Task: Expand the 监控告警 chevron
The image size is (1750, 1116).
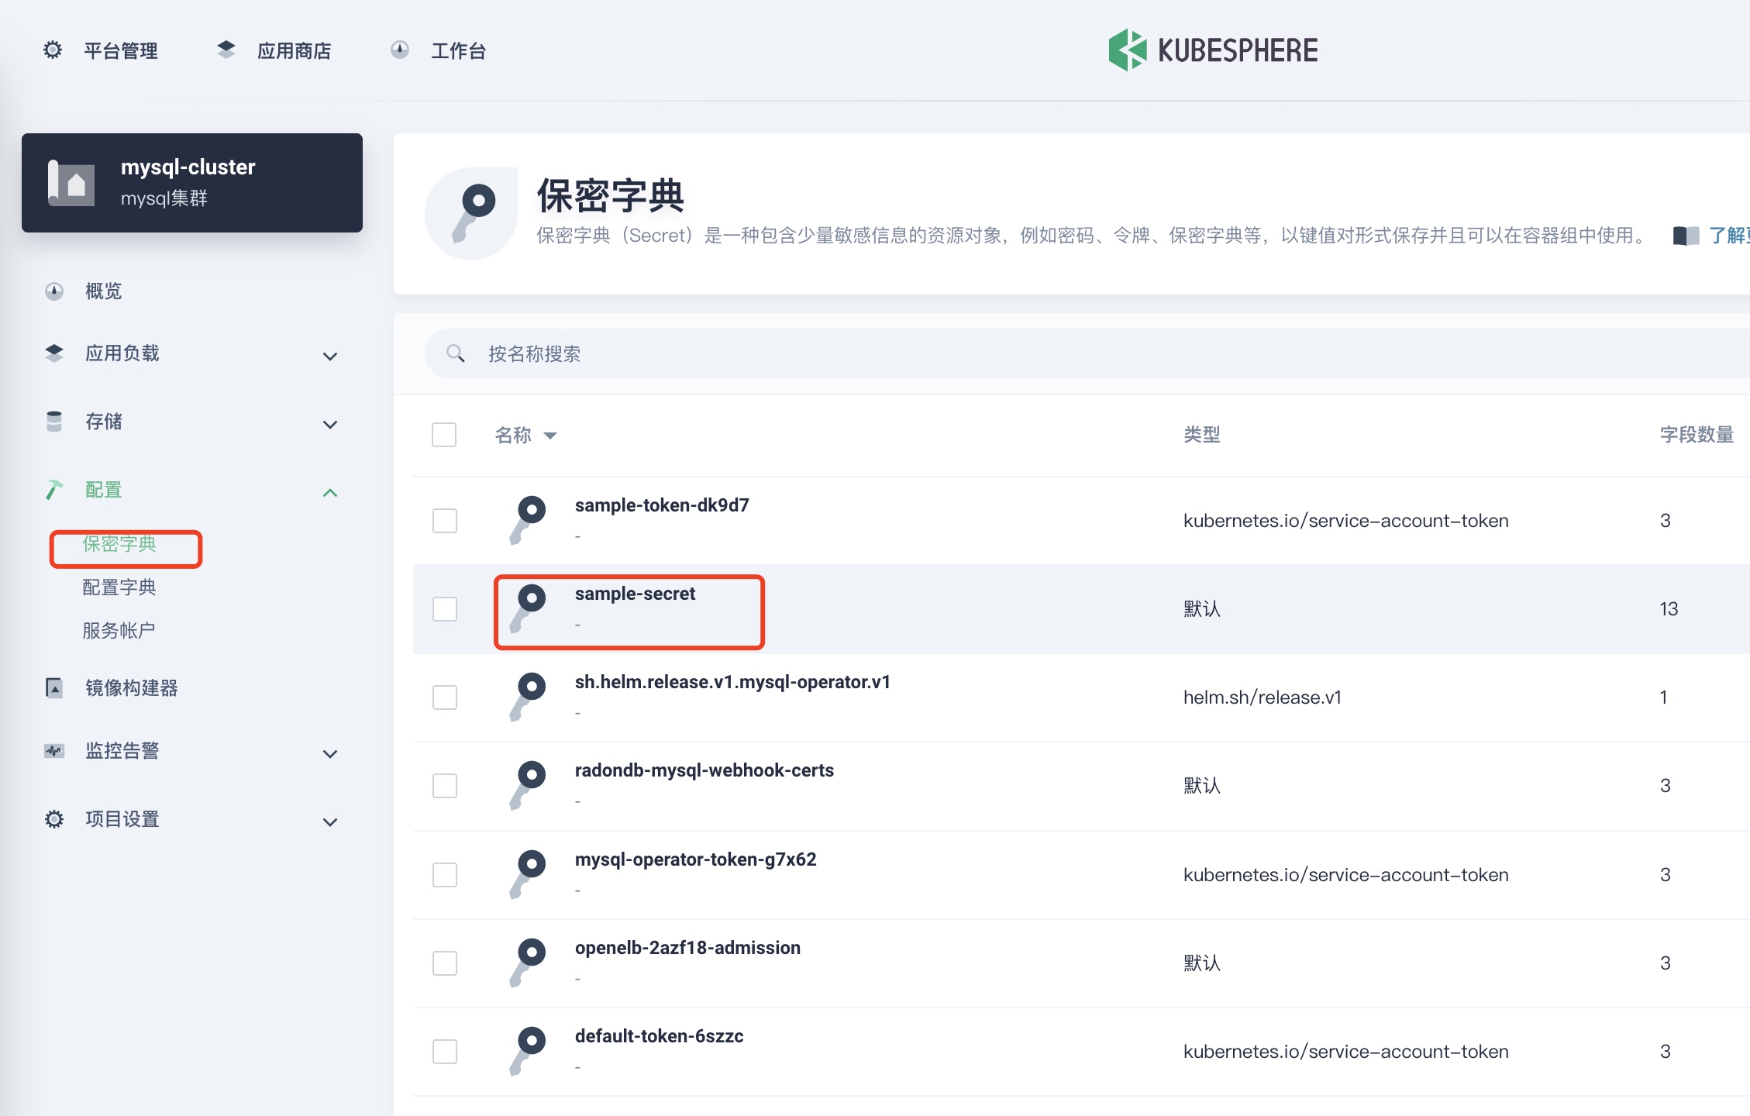Action: pos(330,754)
